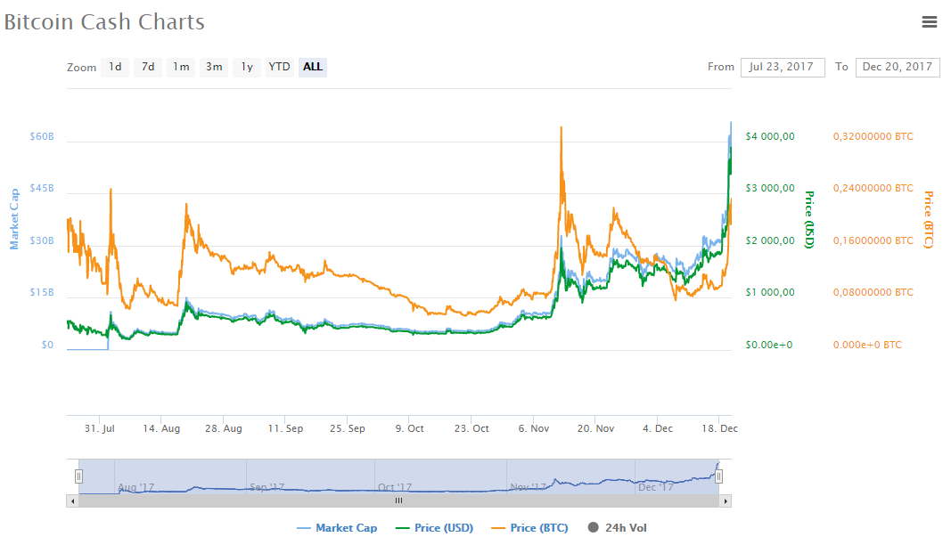The height and width of the screenshot is (537, 951).
Task: Click the 6. Nov date axis label
Action: click(x=534, y=428)
